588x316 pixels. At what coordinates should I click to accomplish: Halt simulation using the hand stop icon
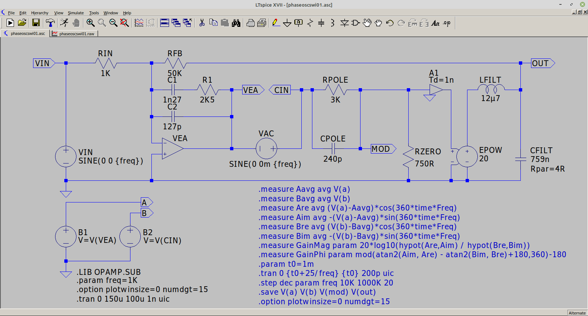(76, 23)
